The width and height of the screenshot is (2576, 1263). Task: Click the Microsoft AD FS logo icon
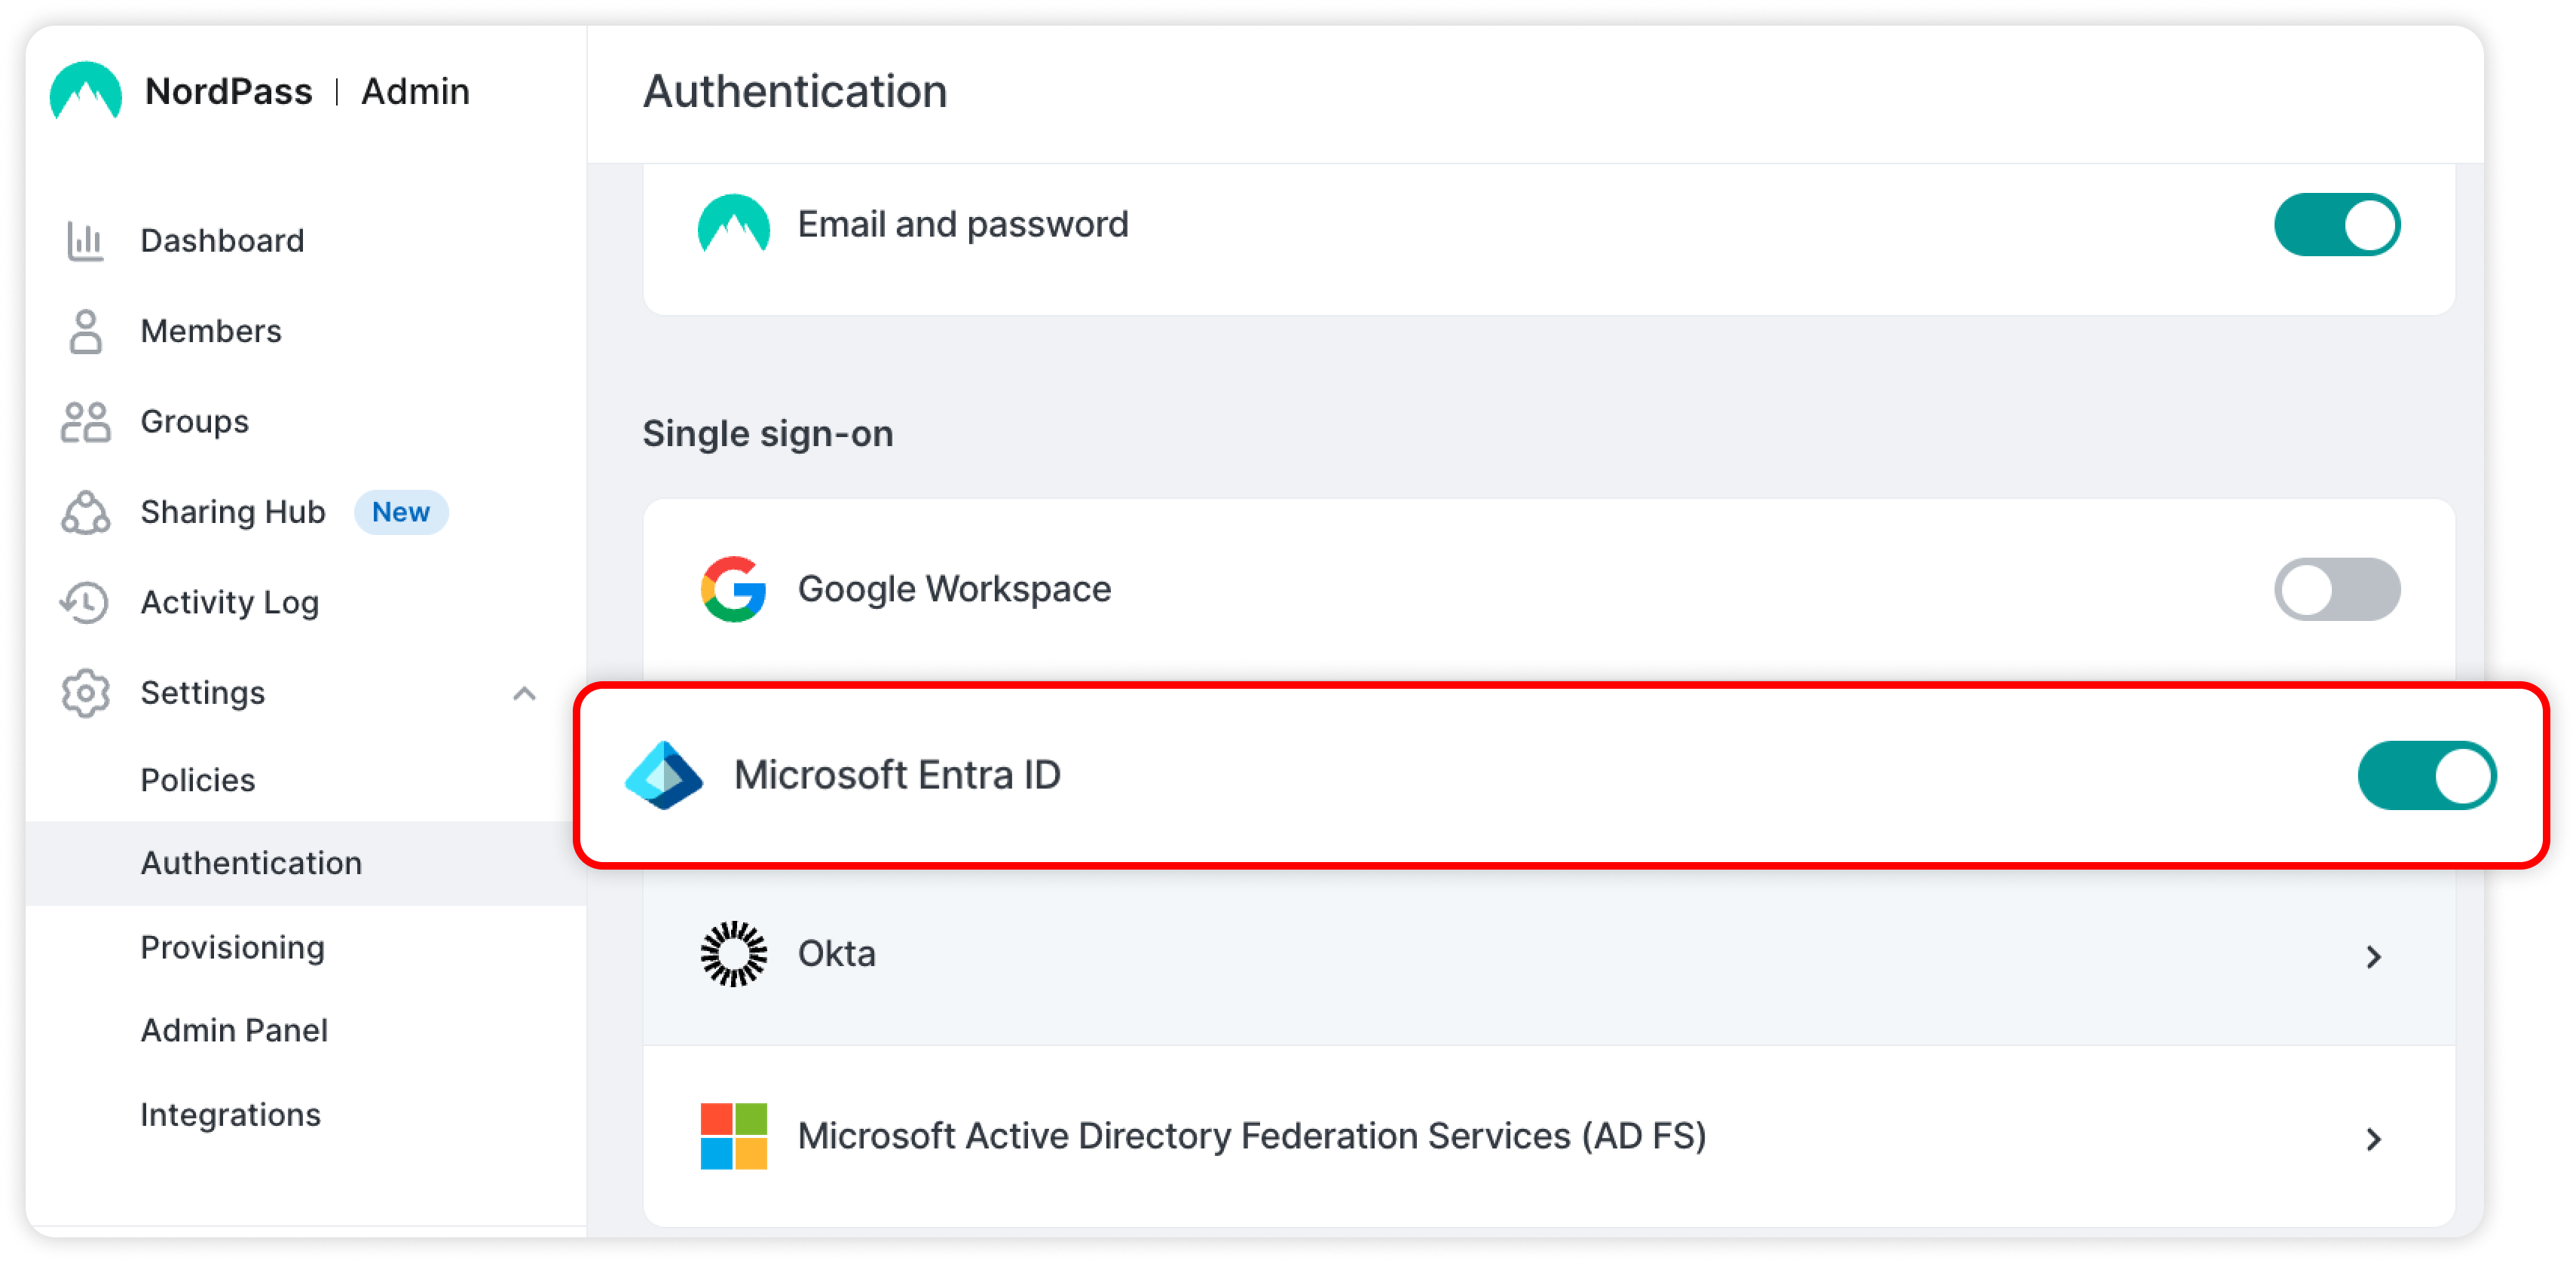[734, 1136]
